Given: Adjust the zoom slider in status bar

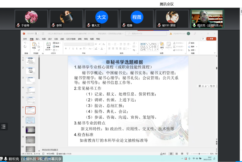Looking at the screenshot, I should (199, 154).
